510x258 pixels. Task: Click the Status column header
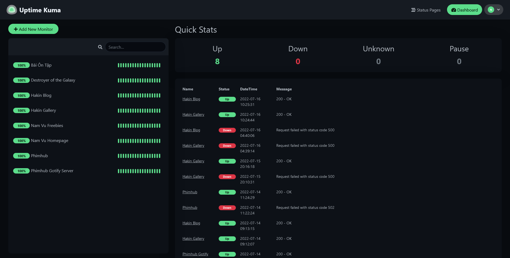click(x=224, y=89)
